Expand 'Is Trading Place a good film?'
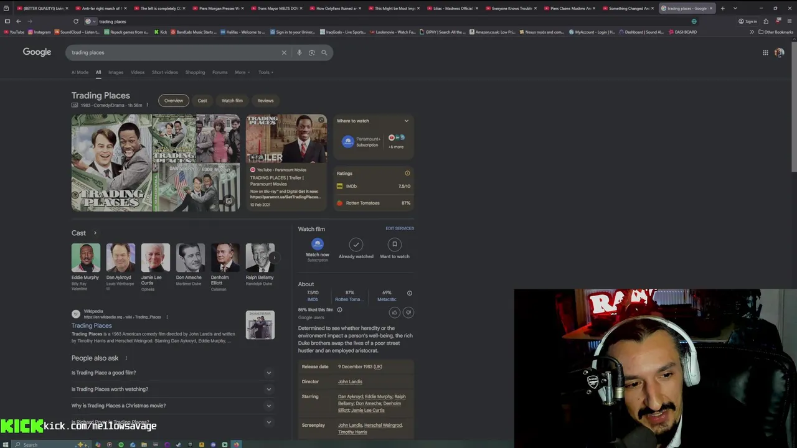Screen dimensions: 797x448 [172, 373]
